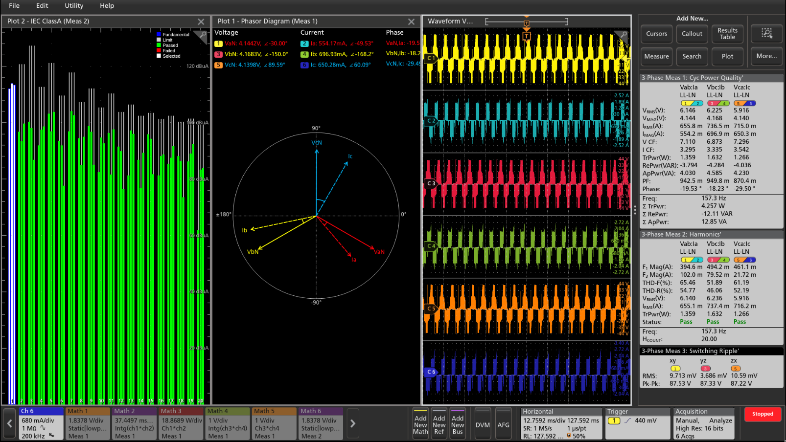This screenshot has height=442, width=786.
Task: Open the AFG badge
Action: [x=504, y=423]
